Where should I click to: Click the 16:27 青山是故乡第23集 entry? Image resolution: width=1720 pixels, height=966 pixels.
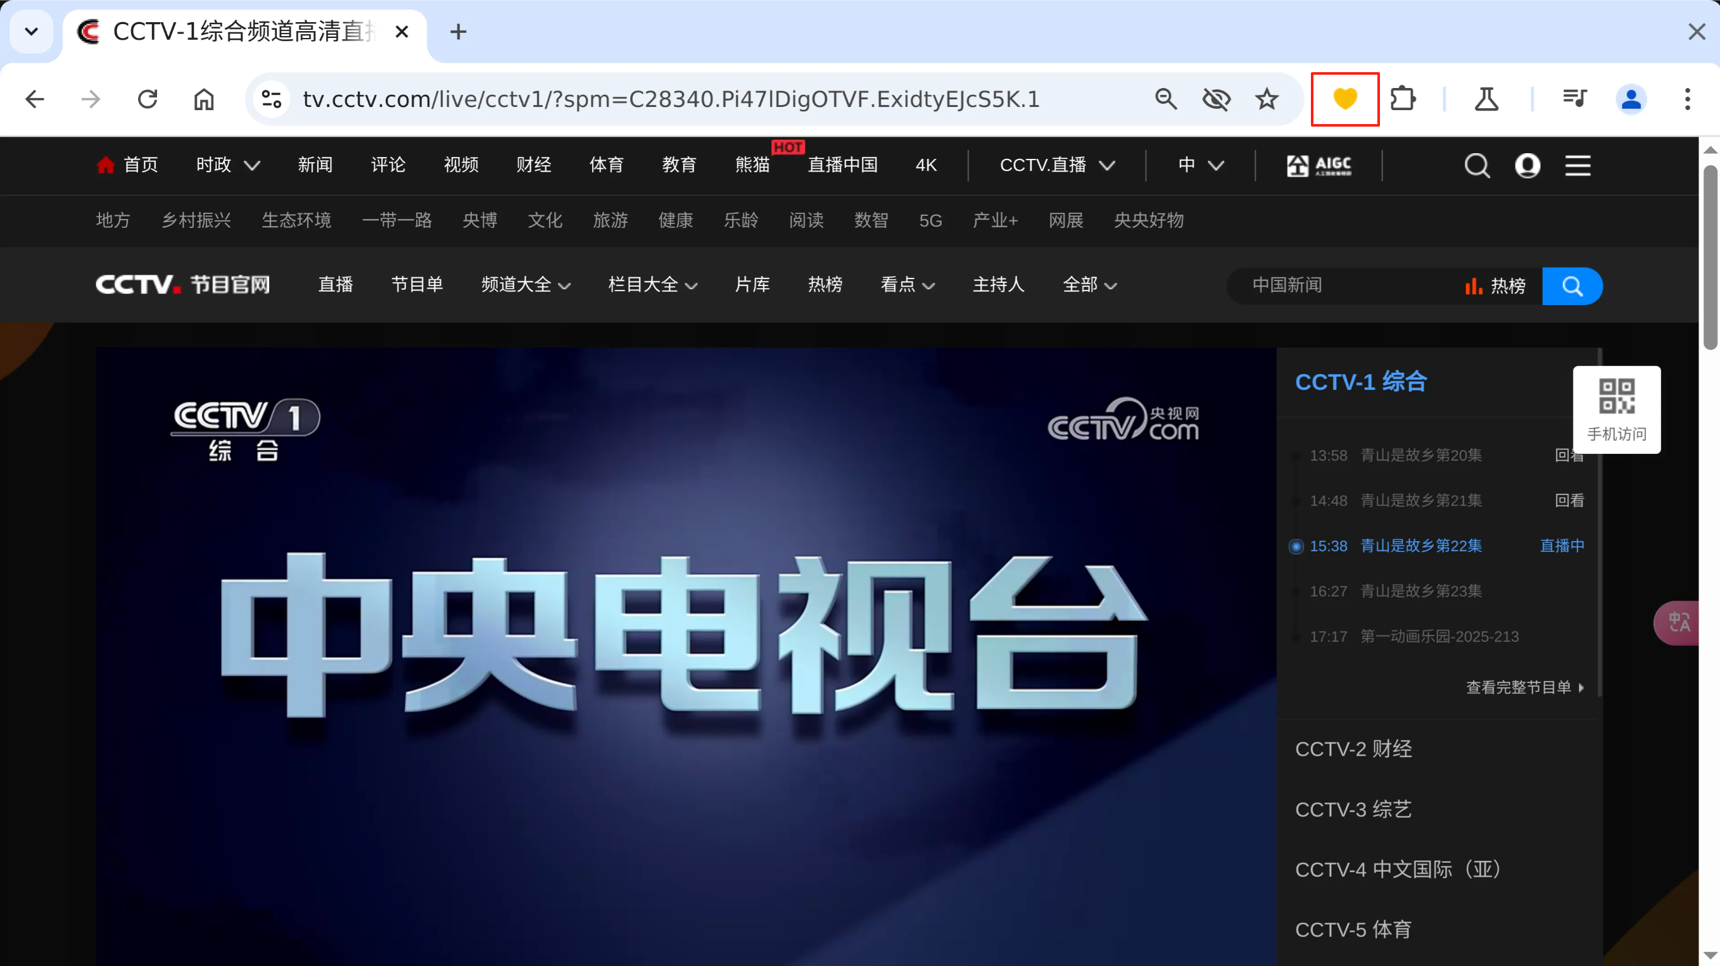pos(1396,591)
